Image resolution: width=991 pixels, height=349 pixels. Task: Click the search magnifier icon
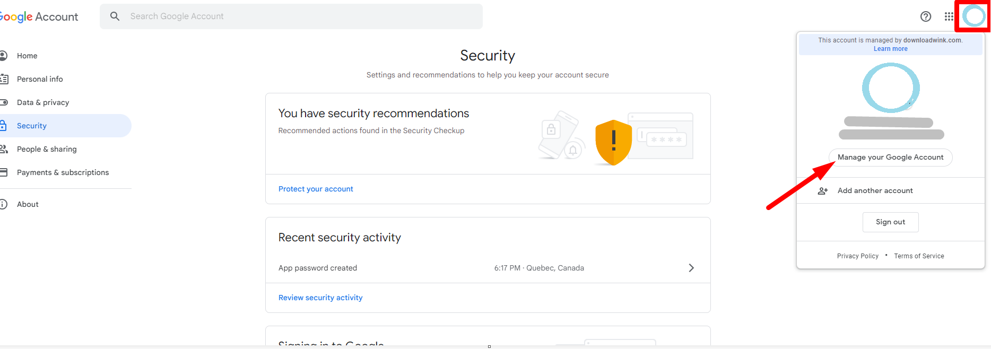pyautogui.click(x=115, y=16)
